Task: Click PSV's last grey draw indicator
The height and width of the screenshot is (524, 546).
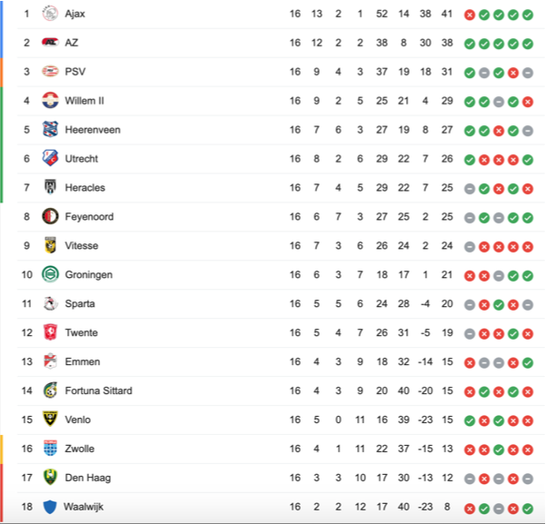Action: 528,73
